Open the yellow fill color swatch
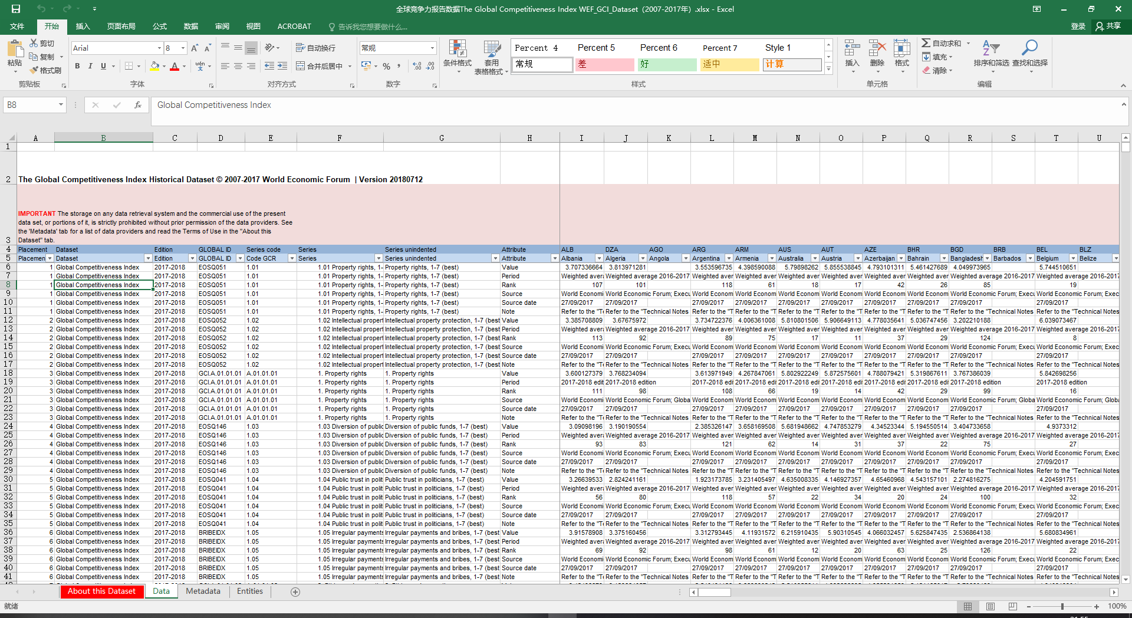Image resolution: width=1132 pixels, height=618 pixels. click(x=154, y=66)
